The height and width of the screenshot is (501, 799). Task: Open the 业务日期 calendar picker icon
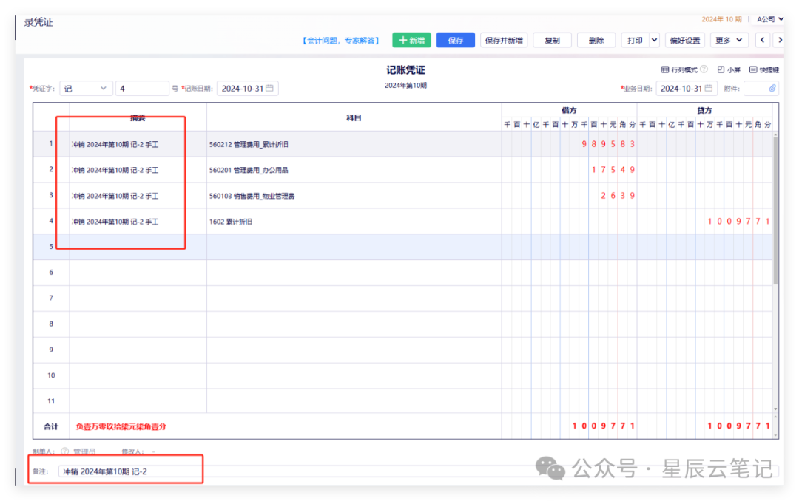tap(709, 88)
